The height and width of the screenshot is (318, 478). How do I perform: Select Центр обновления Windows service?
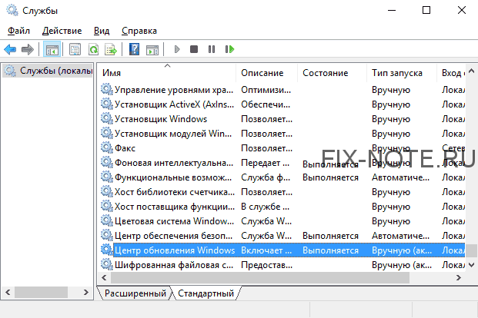282,250
